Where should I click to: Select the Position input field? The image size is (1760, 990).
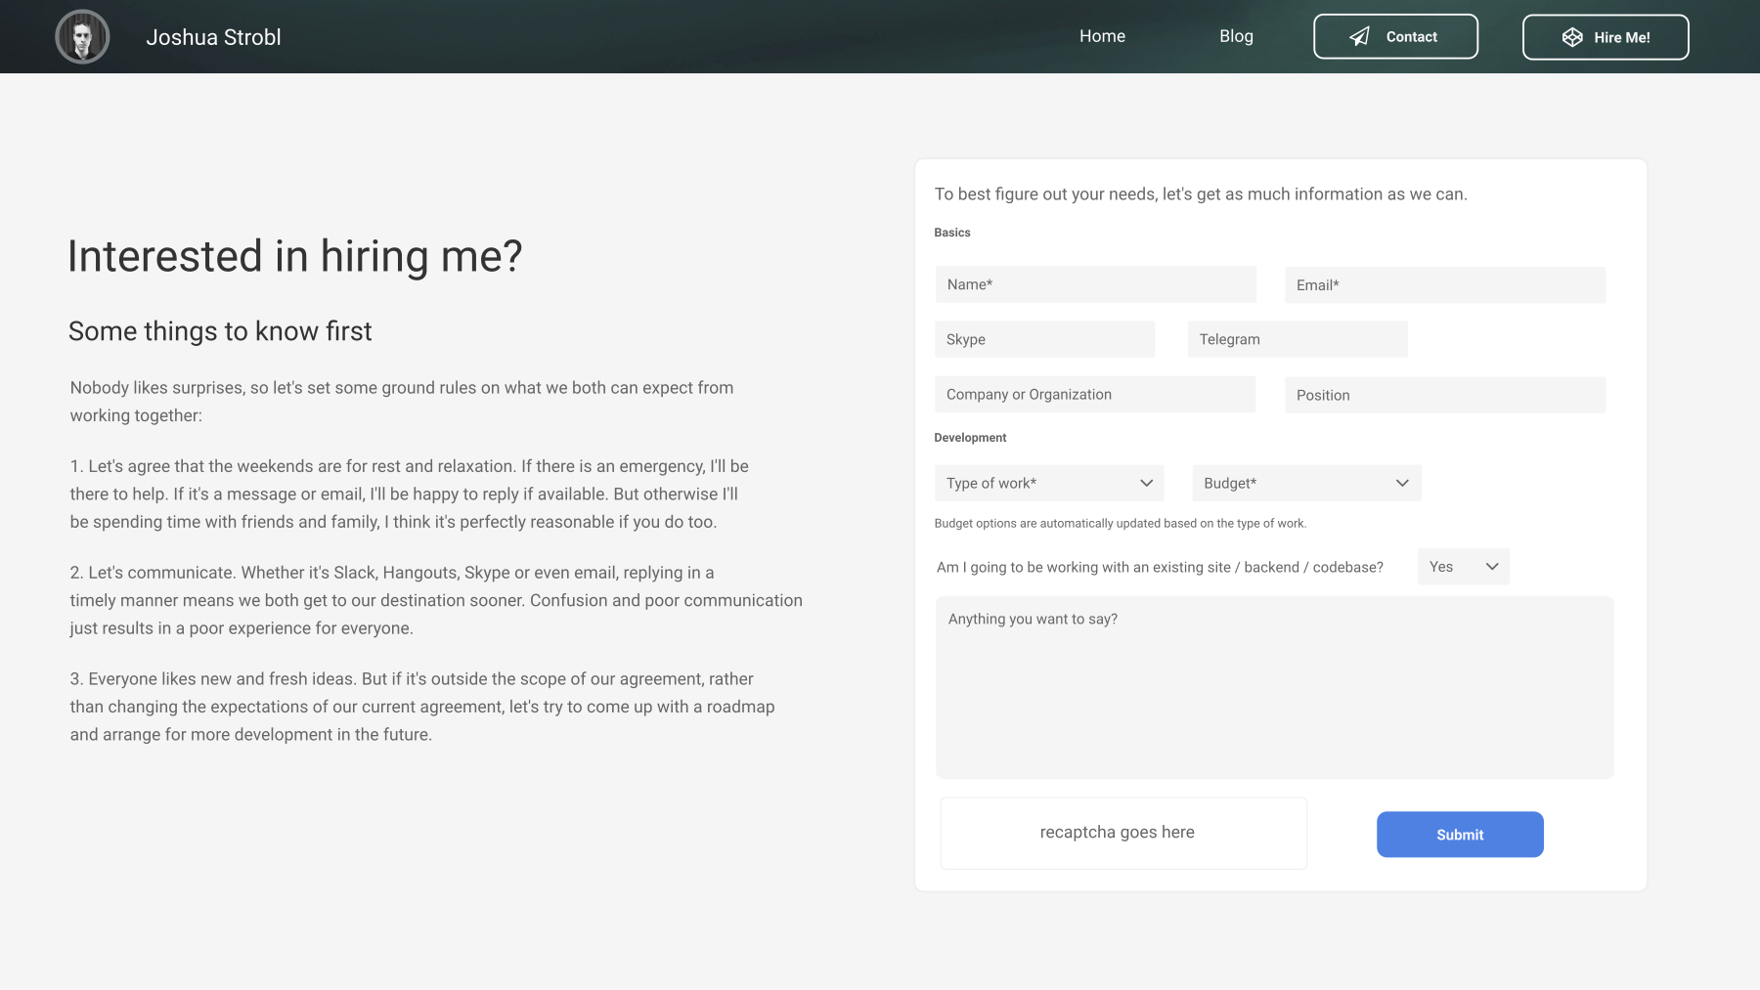(1445, 395)
